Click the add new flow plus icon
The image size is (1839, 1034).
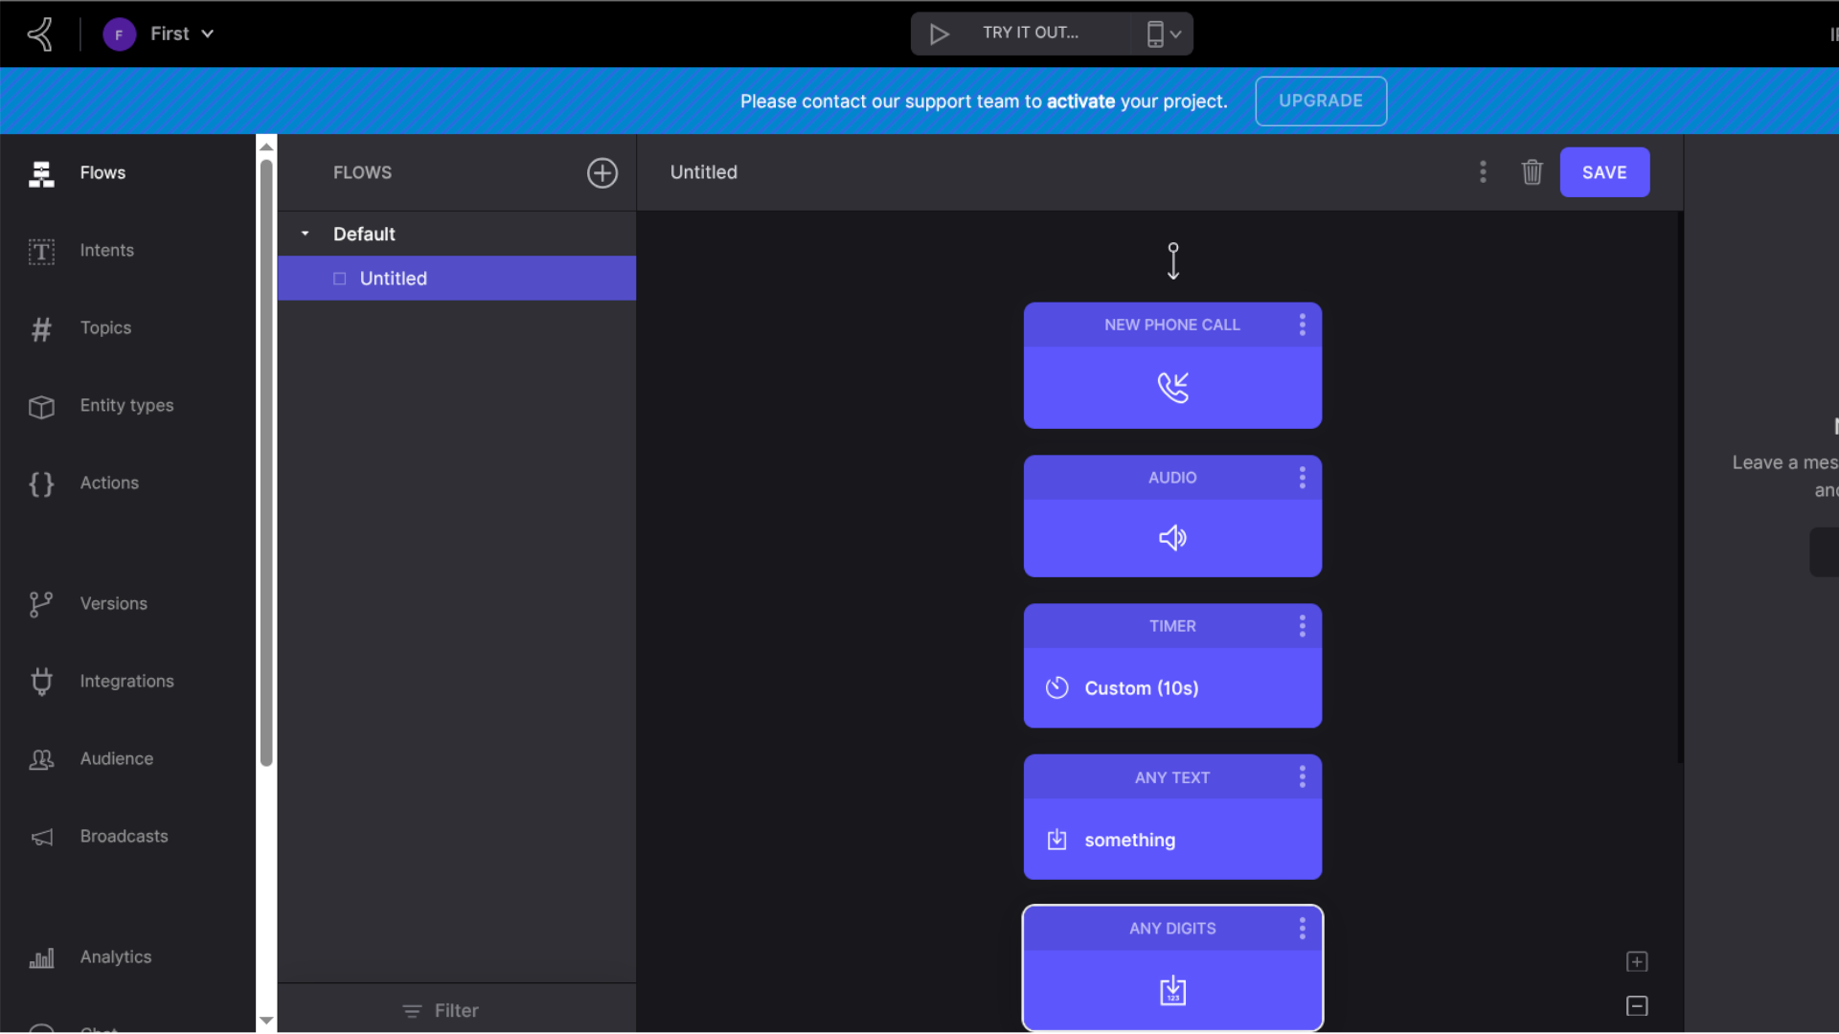[x=602, y=172]
